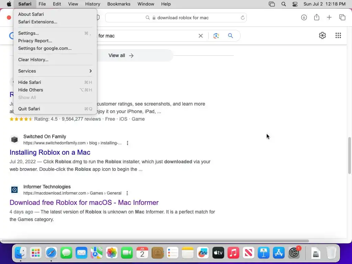This screenshot has width=352, height=264.
Task: Reload the page with refresh icon
Action: tap(242, 18)
